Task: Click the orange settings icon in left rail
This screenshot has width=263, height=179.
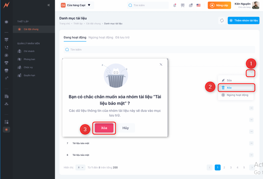Action: (6, 129)
